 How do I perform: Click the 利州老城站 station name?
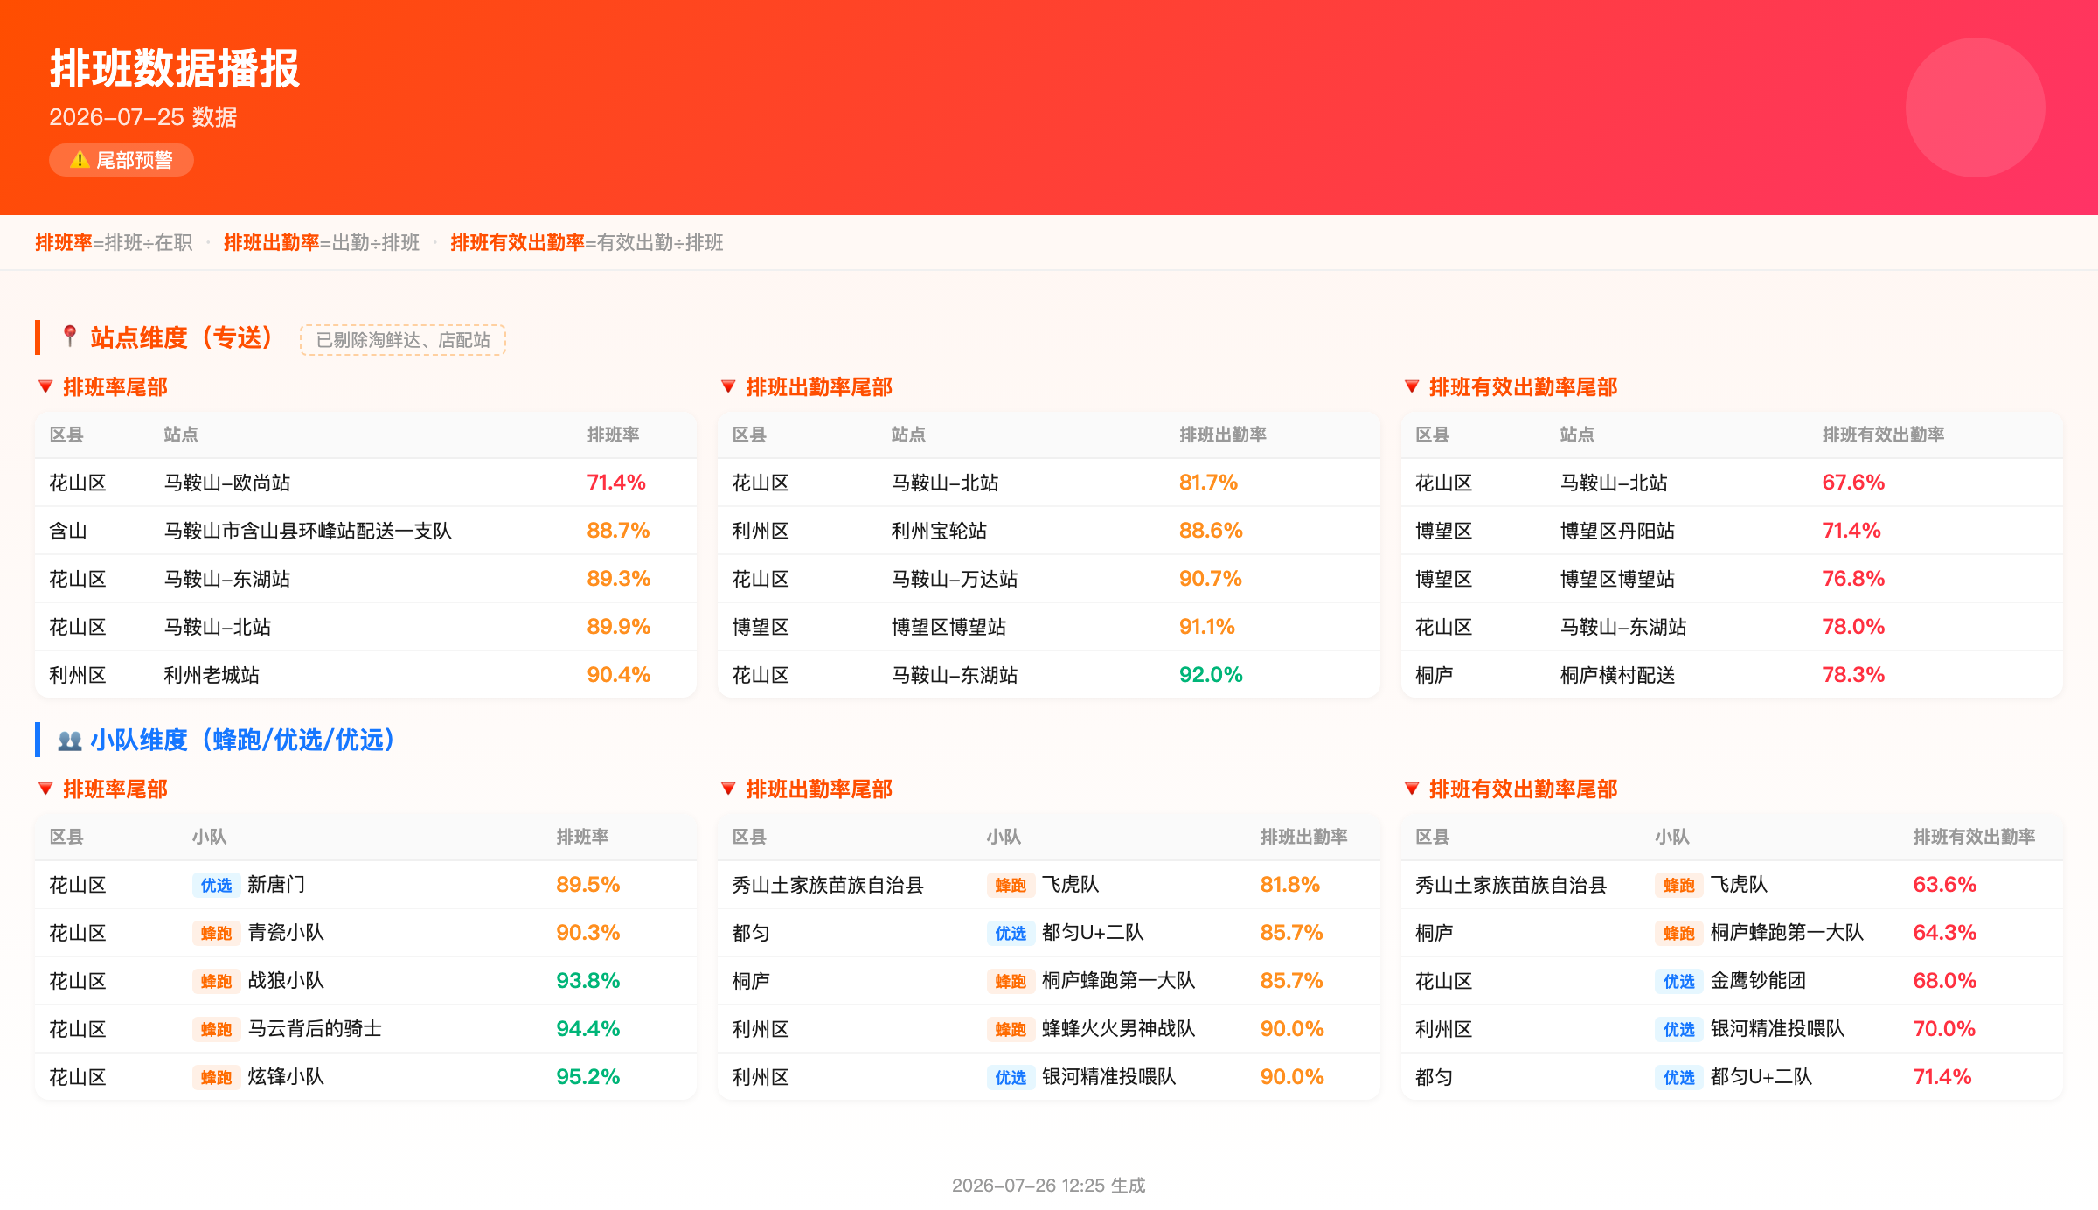[x=212, y=675]
